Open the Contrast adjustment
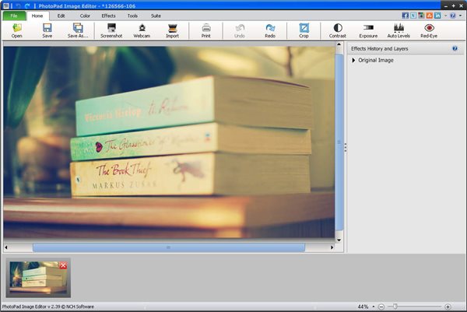The height and width of the screenshot is (312, 467). (338, 30)
